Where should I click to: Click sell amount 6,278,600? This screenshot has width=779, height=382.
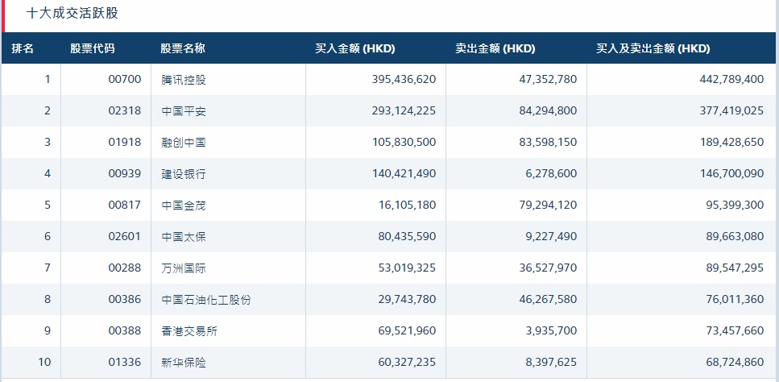pos(552,173)
